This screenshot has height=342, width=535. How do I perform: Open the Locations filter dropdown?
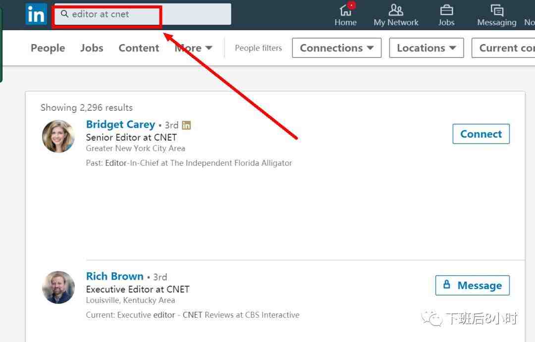coord(427,48)
